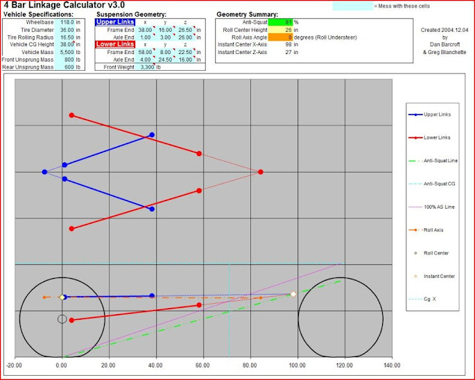Select the Anti-Squat Line legend entry
The width and height of the screenshot is (475, 380).
(x=433, y=161)
